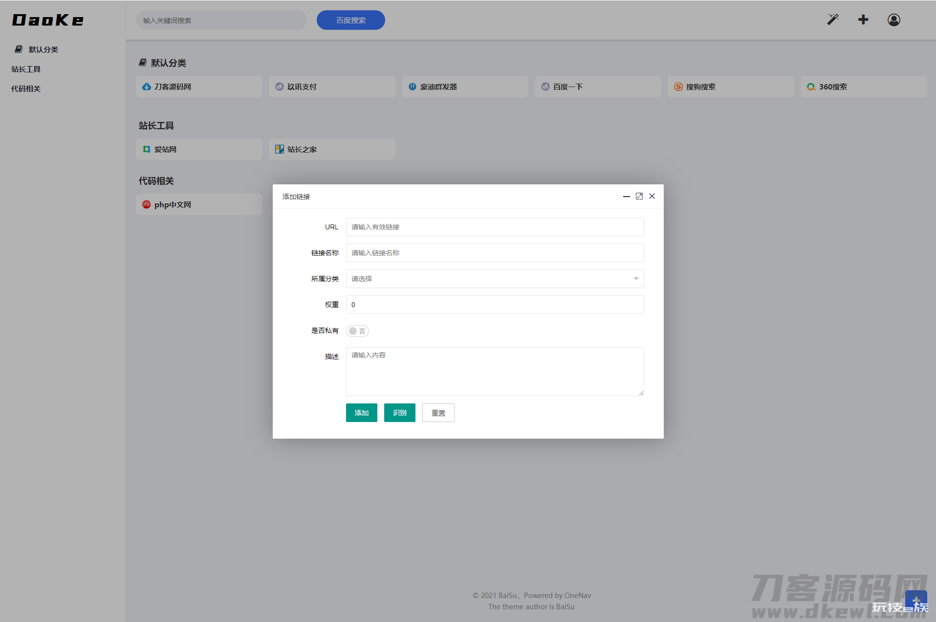Click the 360搜索 site icon
936x622 pixels.
click(x=811, y=87)
